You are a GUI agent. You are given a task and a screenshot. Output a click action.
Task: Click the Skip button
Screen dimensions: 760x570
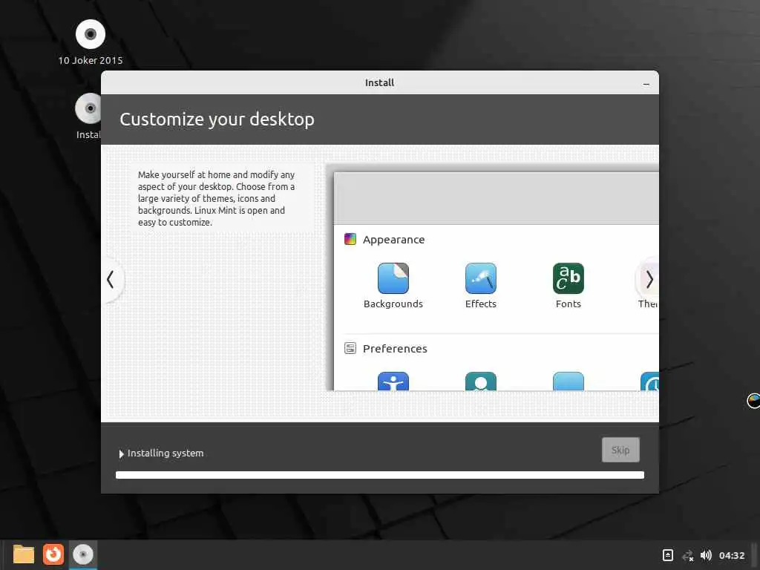point(620,450)
